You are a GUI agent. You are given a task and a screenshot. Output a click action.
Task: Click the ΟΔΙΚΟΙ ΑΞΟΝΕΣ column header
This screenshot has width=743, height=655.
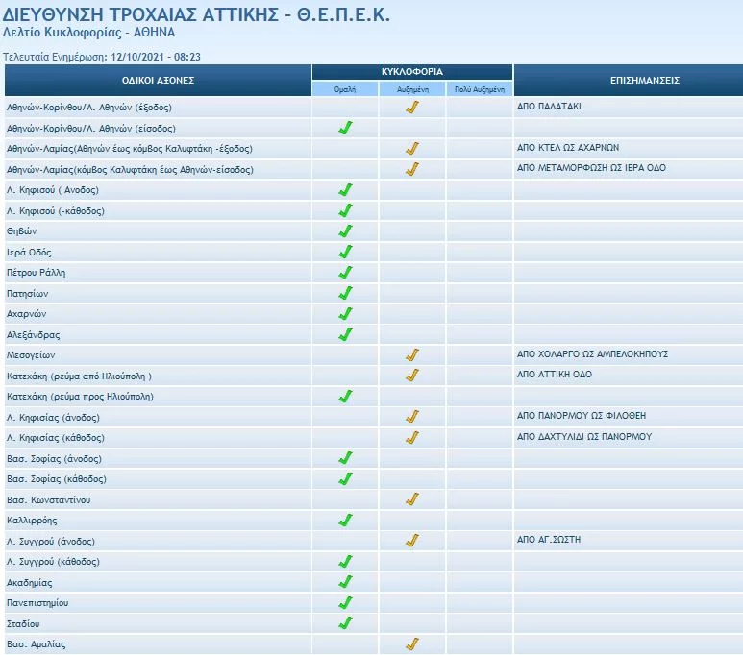158,80
